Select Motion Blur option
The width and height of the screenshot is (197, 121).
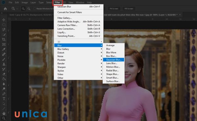coord(114,67)
